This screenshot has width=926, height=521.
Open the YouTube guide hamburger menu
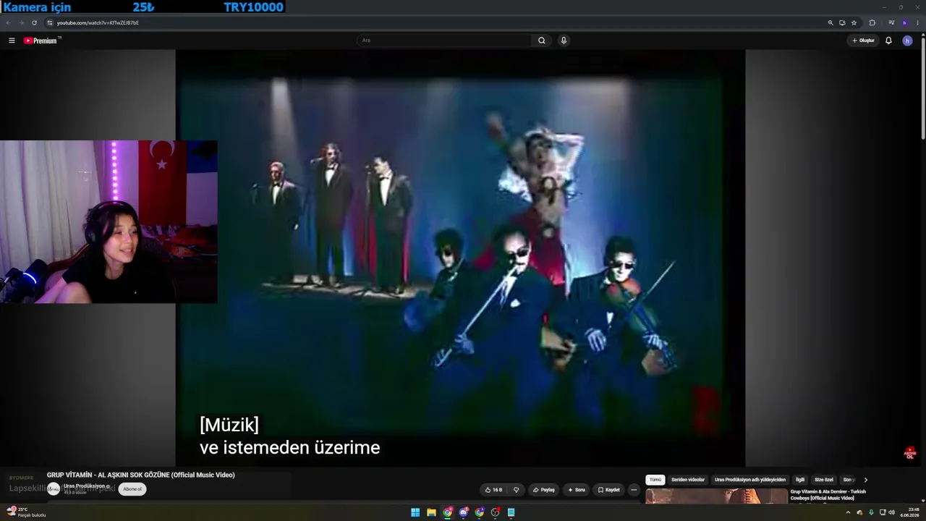(12, 41)
